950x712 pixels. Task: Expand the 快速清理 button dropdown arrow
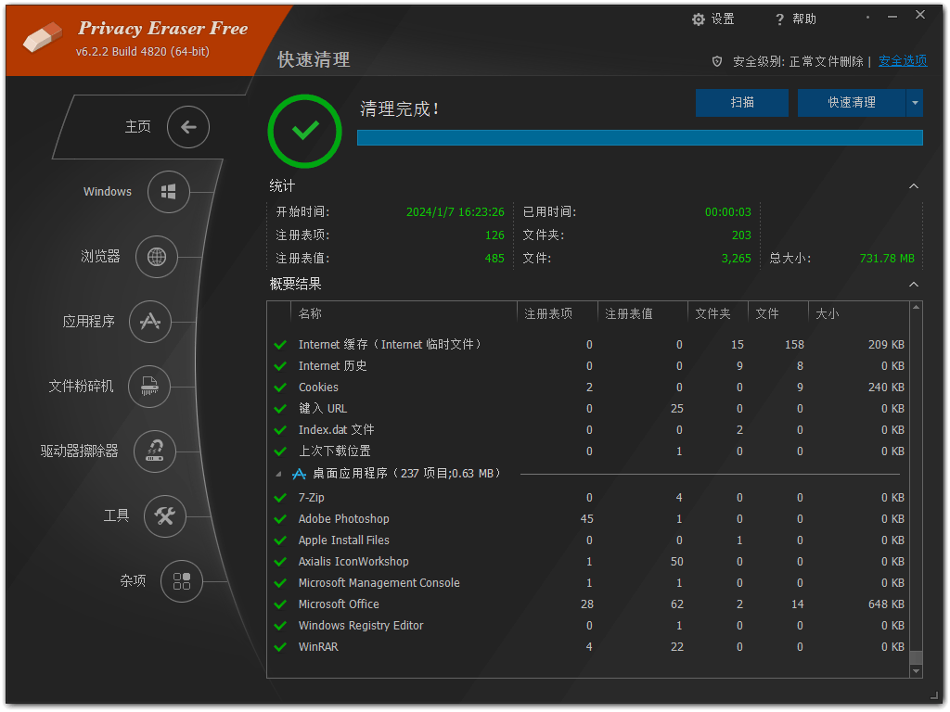pyautogui.click(x=918, y=103)
